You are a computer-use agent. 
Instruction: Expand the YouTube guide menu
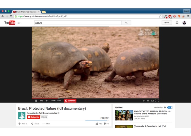19,23
